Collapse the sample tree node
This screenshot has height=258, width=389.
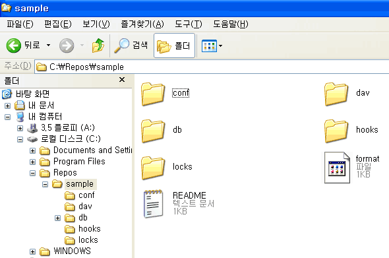pyautogui.click(x=45, y=184)
